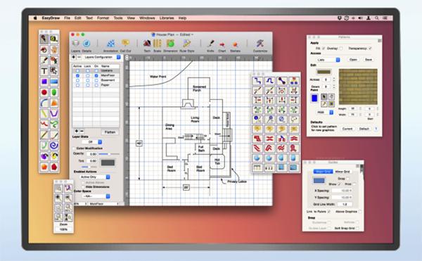This screenshot has height=261, width=422.
Task: Open the Libraries menu
Action: click(167, 18)
